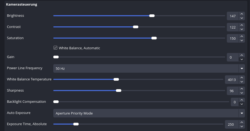Increase Brightness with the up arrow
Image resolution: width=250 pixels, height=131 pixels.
point(241,14)
